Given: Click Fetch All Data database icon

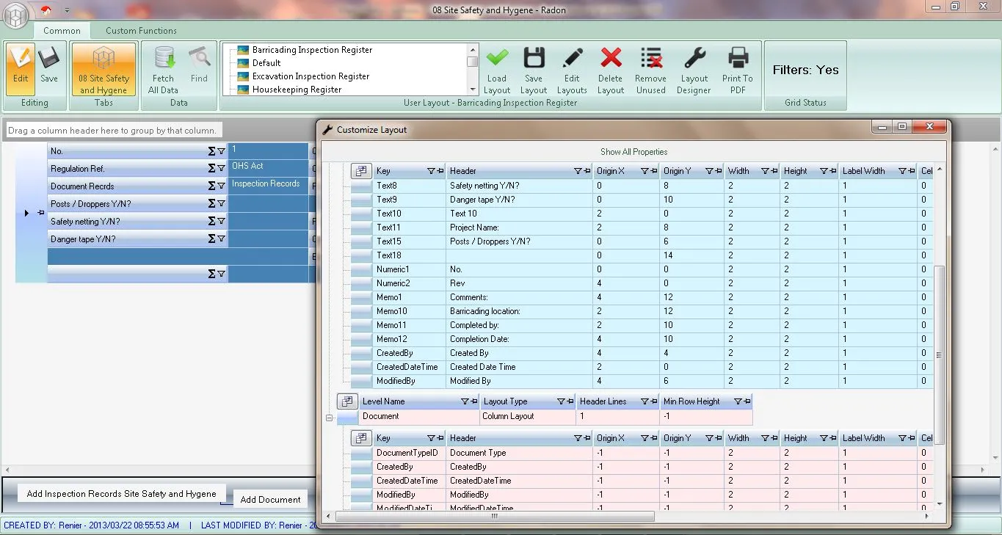Looking at the screenshot, I should (163, 69).
